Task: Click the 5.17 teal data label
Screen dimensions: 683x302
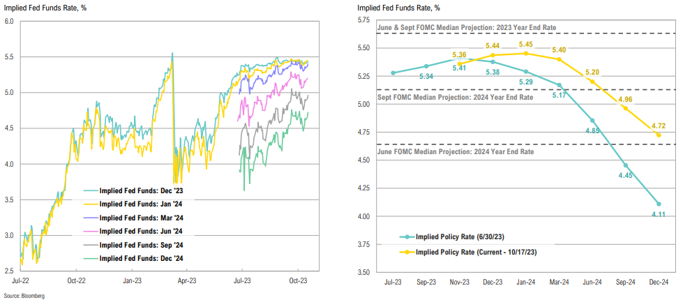Action: [557, 95]
